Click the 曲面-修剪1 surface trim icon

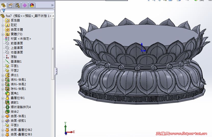click(x=7, y=121)
